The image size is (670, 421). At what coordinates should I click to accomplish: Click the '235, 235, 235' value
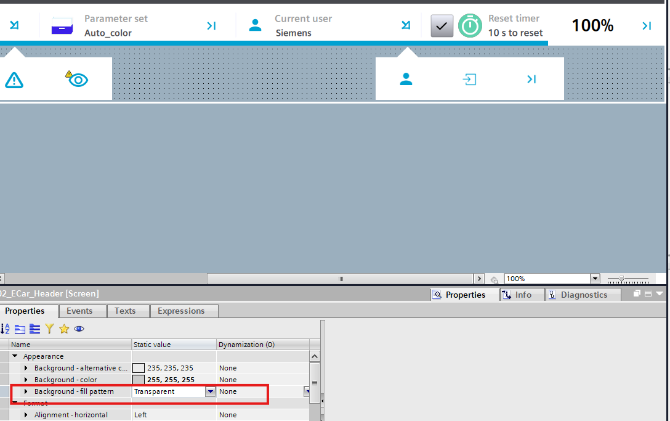click(170, 368)
